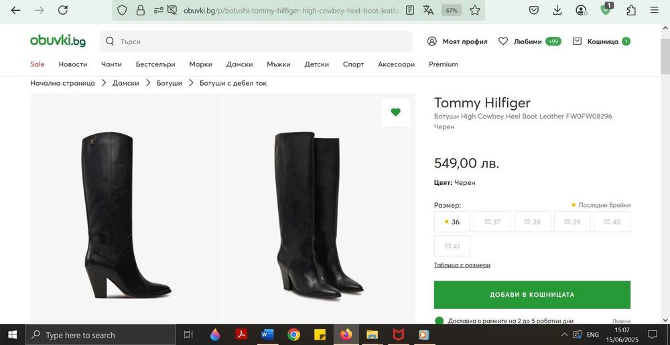The height and width of the screenshot is (345, 670).
Task: Open the tracking protection shield icon
Action: [122, 10]
